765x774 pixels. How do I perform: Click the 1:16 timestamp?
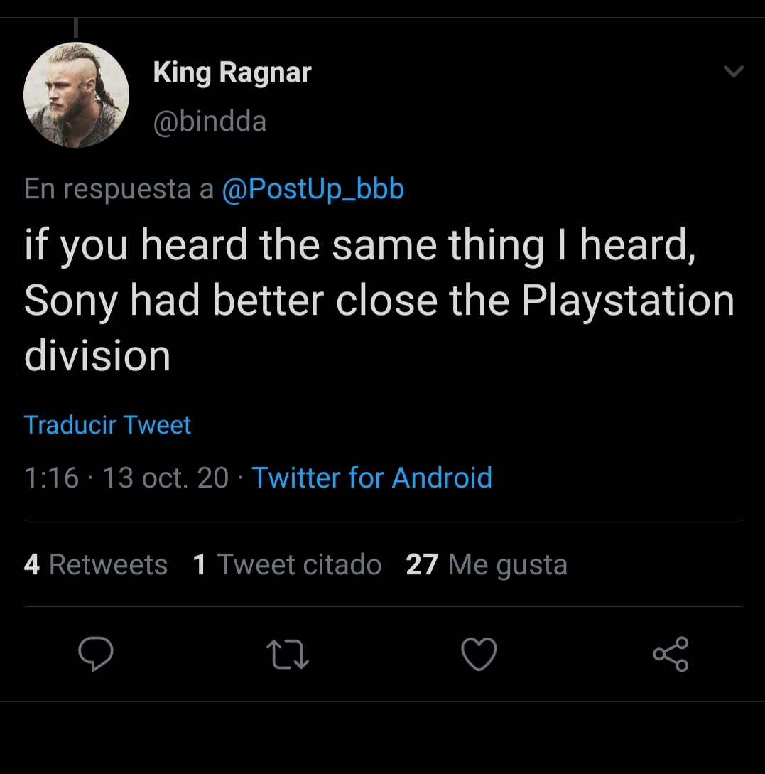point(51,478)
